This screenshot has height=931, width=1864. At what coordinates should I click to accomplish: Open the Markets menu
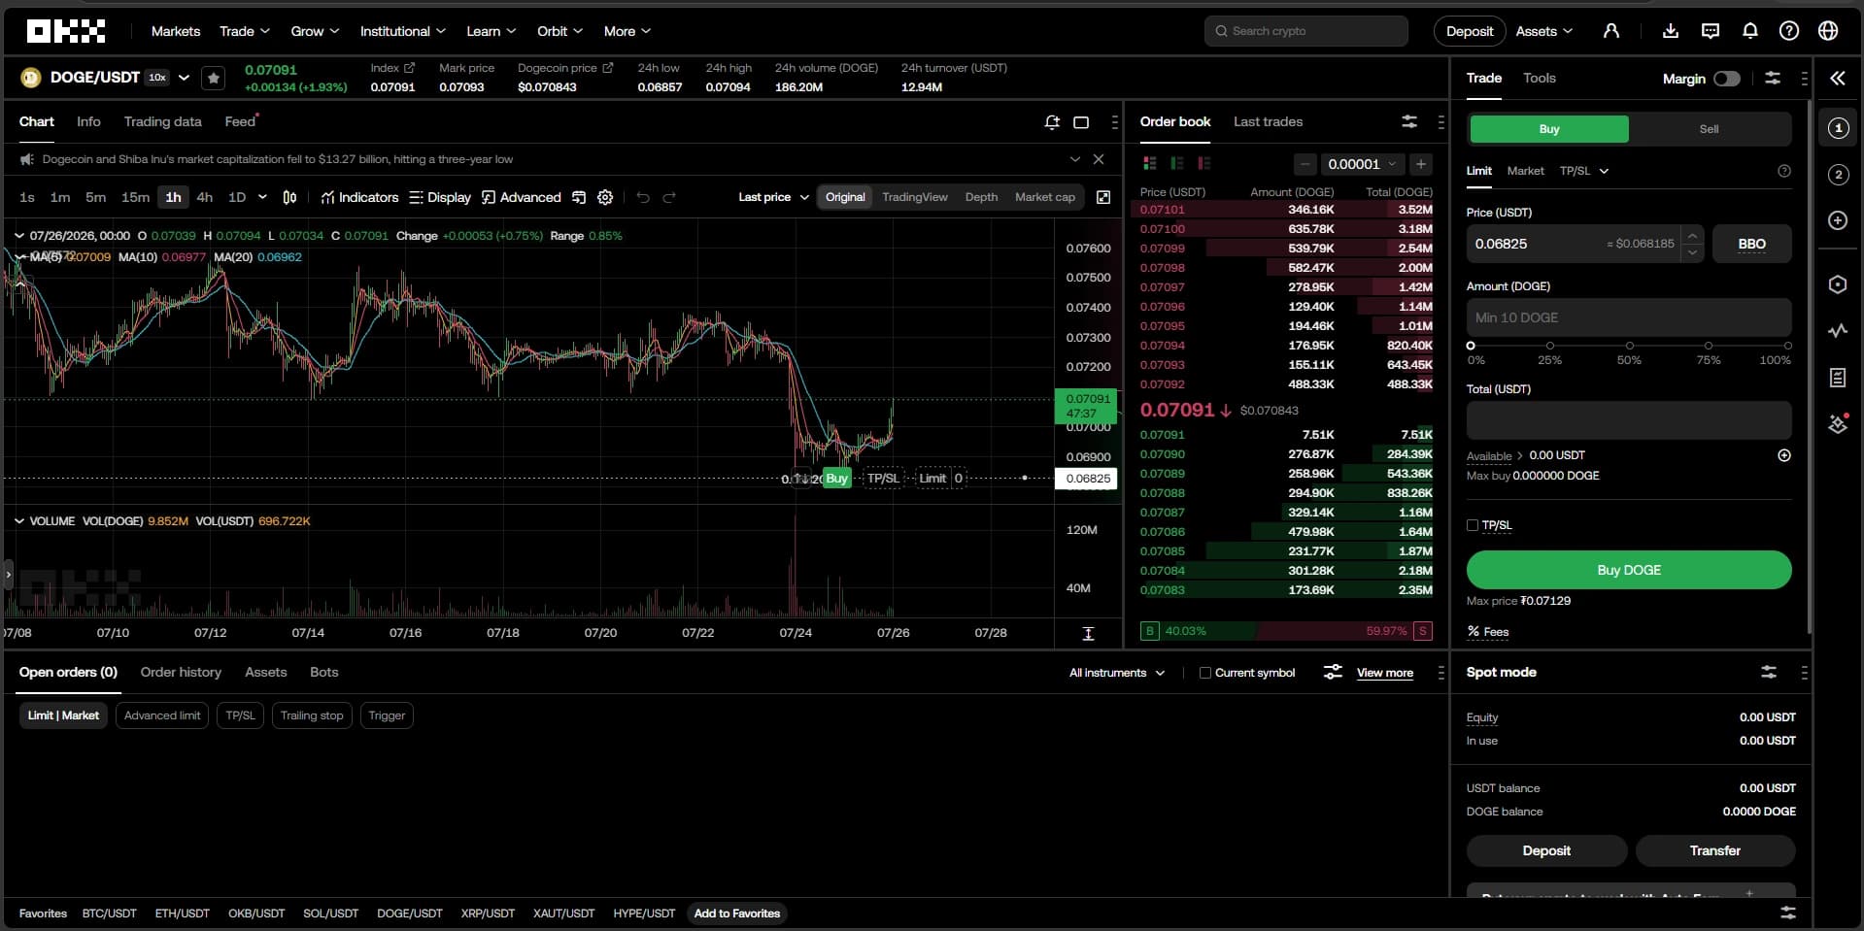click(176, 31)
